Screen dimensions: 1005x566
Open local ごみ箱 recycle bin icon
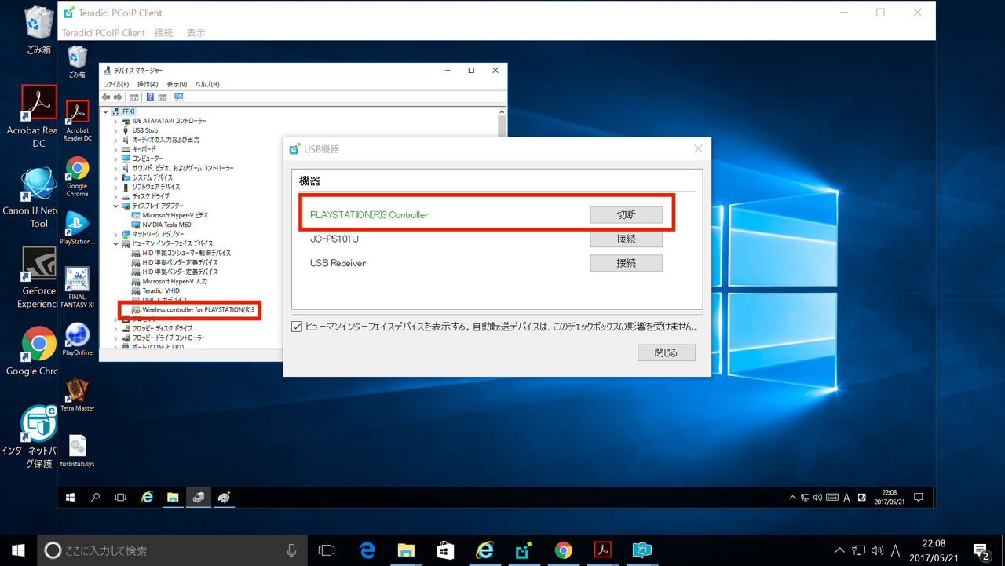[37, 30]
